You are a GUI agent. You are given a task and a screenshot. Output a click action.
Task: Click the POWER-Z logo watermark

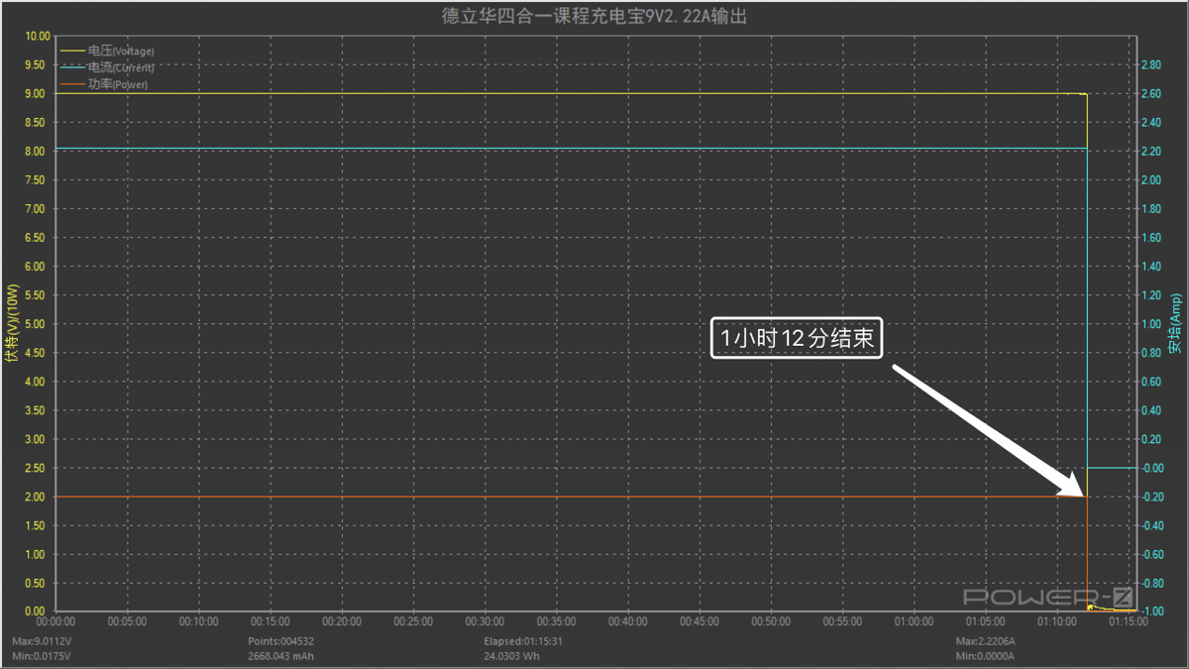pos(1047,598)
